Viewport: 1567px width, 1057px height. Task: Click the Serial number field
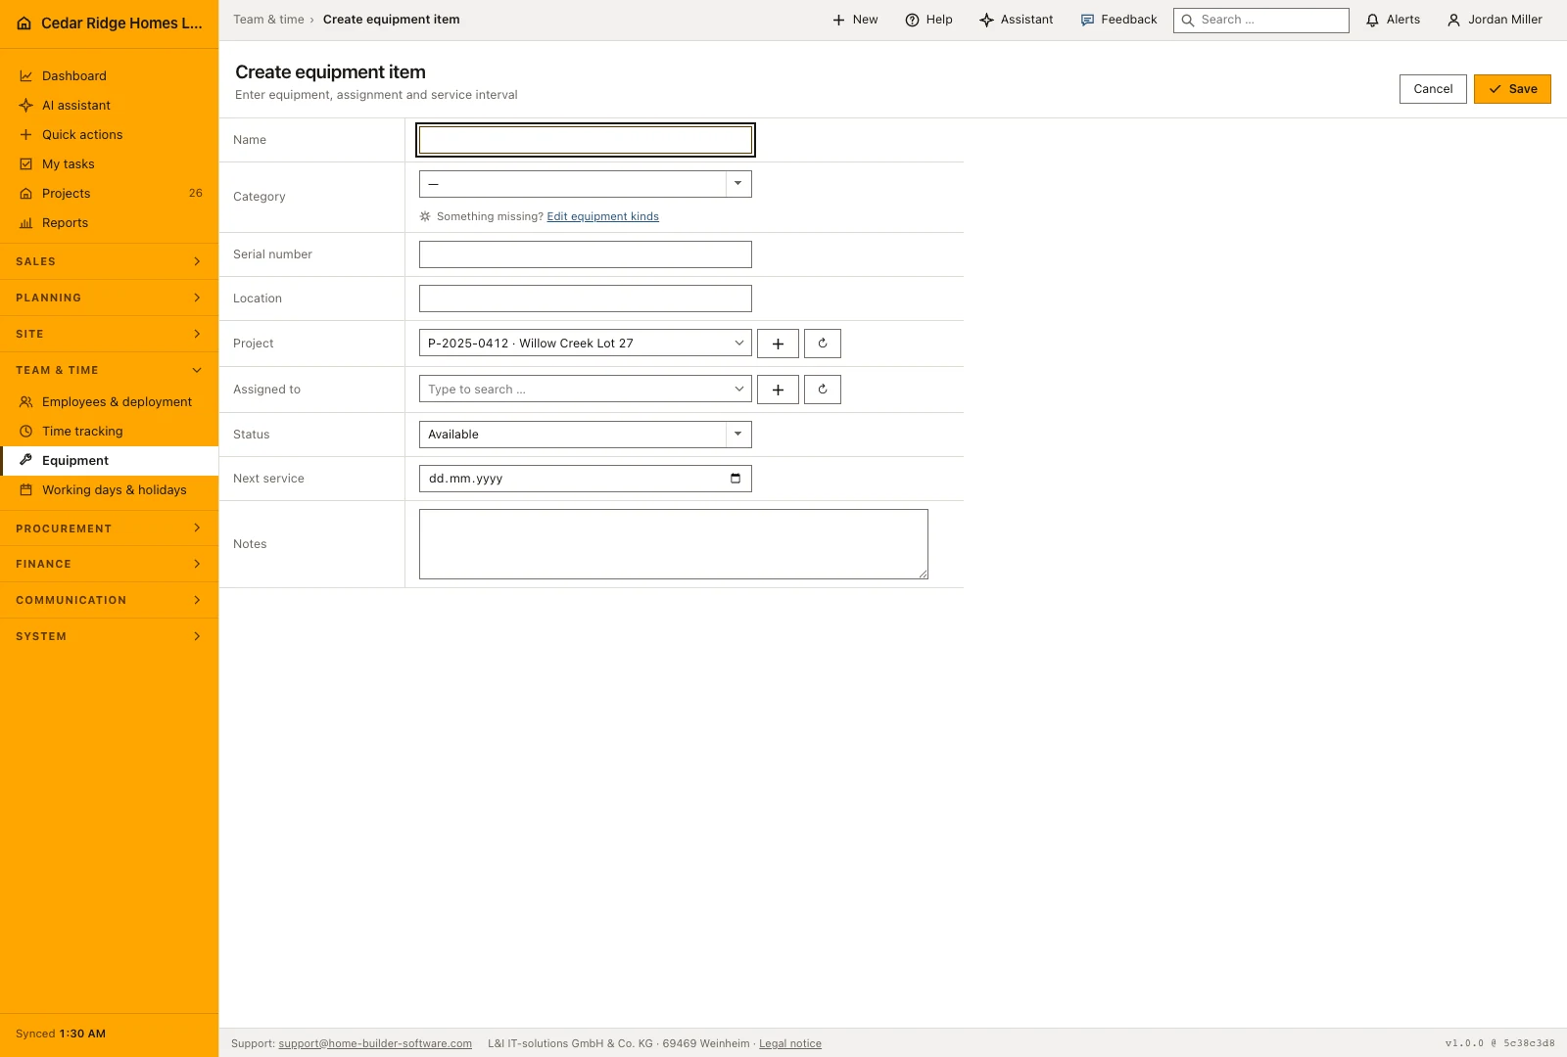pyautogui.click(x=586, y=254)
